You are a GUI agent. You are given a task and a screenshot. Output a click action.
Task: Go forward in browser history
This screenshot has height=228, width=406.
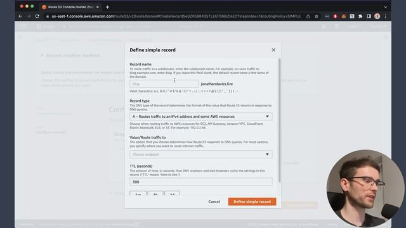(x=29, y=16)
